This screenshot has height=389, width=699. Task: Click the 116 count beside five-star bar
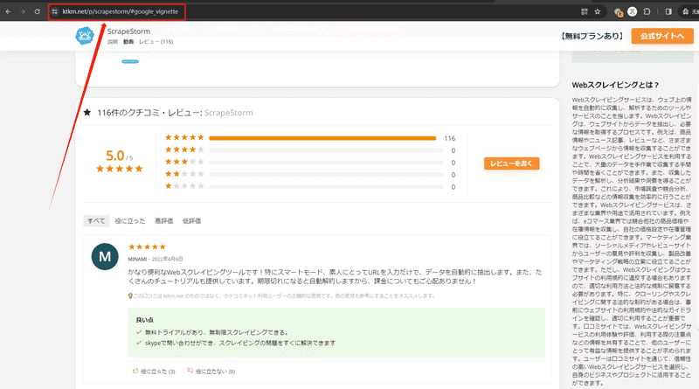(450, 138)
